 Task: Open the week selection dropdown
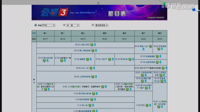point(73,25)
